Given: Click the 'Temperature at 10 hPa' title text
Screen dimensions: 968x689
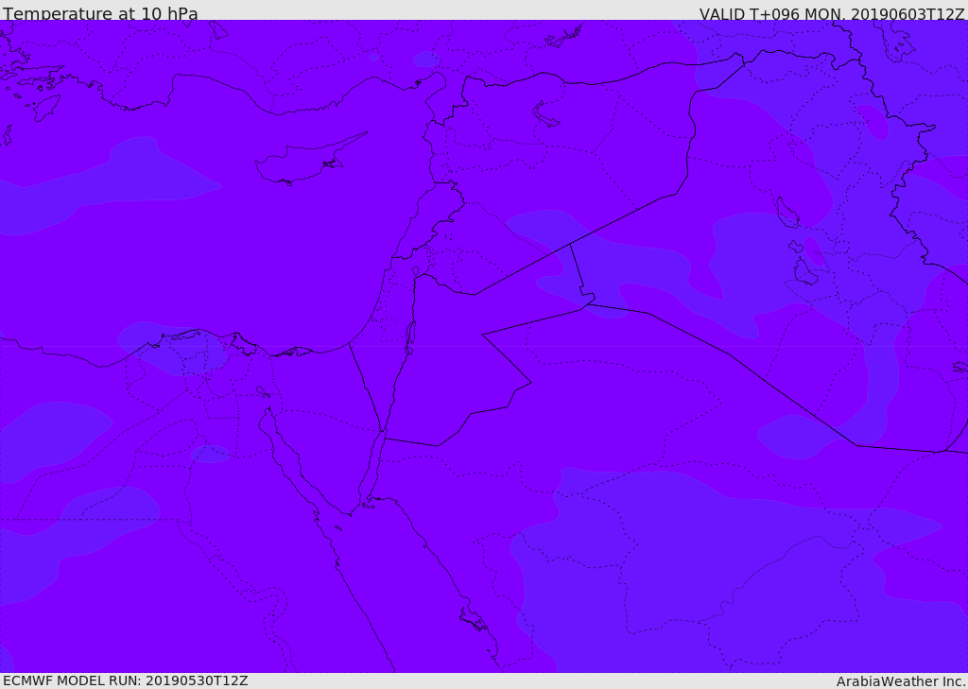Looking at the screenshot, I should [100, 13].
